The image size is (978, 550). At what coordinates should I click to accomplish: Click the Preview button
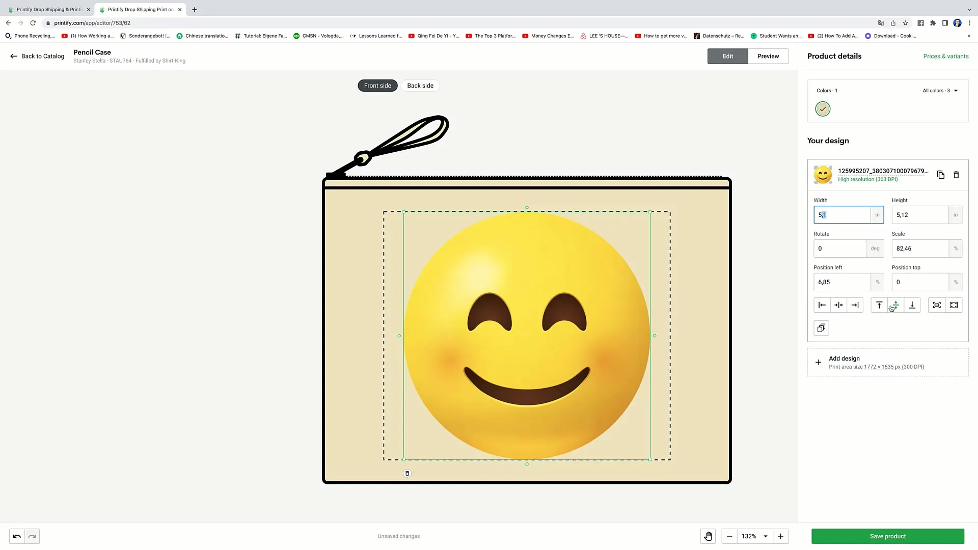(x=768, y=56)
